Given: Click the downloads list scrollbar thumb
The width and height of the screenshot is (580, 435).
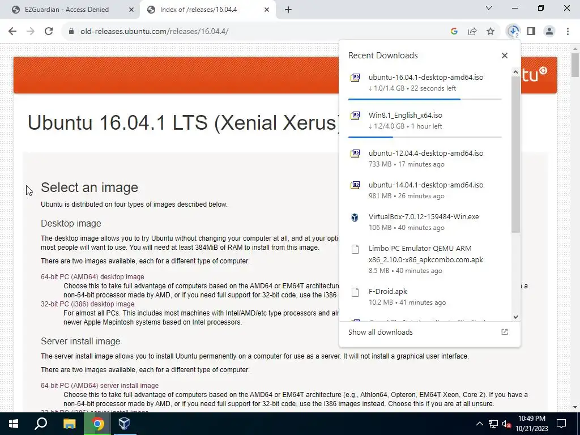Looking at the screenshot, I should pos(515,155).
